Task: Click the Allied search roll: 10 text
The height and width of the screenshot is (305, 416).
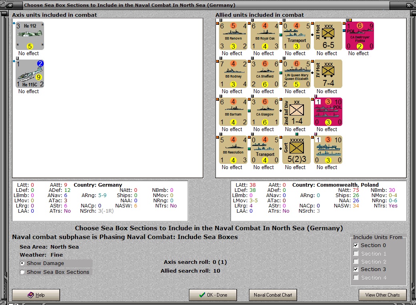Action: 190,271
